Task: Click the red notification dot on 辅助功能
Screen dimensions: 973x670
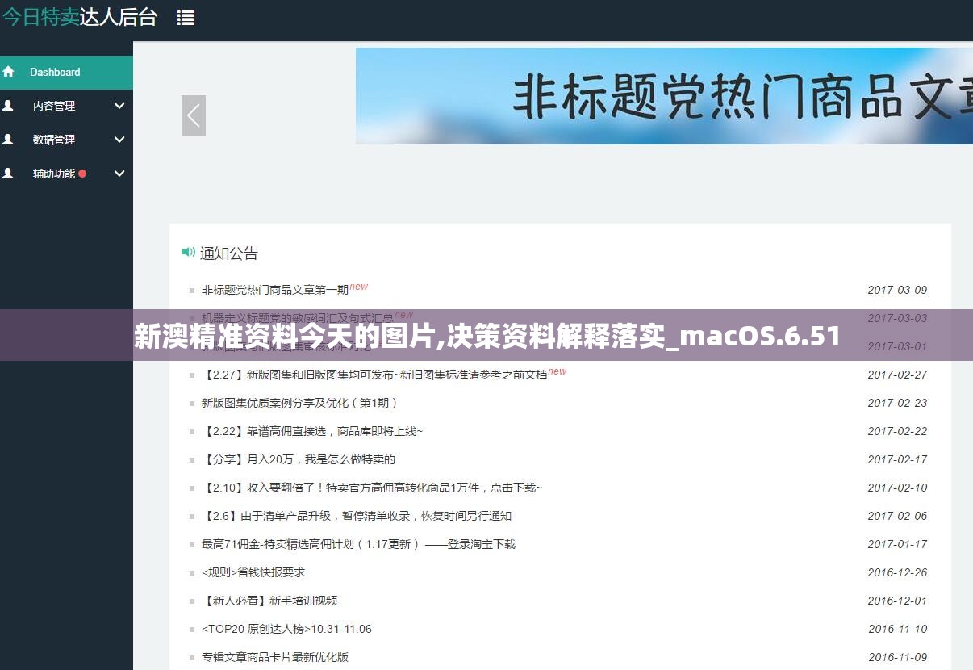Action: 82,174
